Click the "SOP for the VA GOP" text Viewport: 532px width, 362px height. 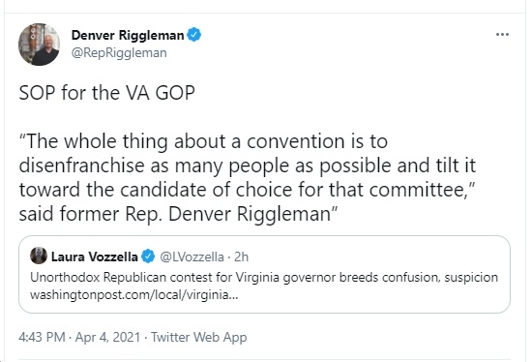coord(106,93)
